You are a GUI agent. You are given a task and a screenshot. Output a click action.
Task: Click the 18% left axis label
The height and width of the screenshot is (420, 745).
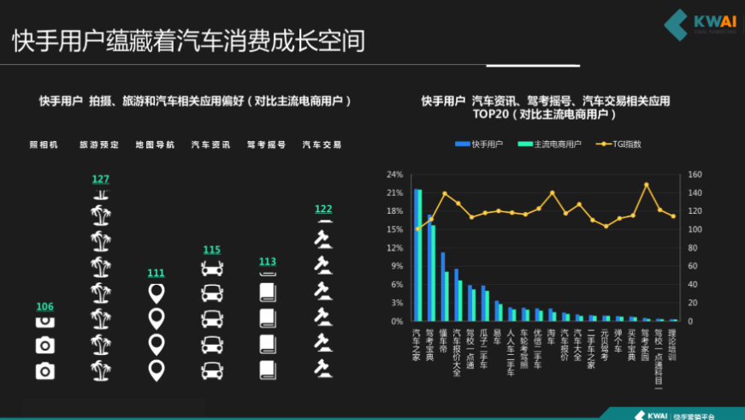(395, 211)
